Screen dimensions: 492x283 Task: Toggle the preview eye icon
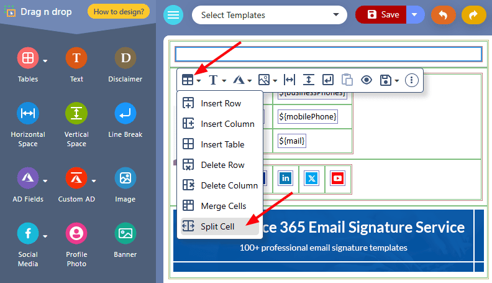pos(366,80)
